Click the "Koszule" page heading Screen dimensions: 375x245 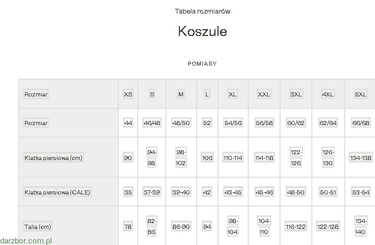(202, 31)
